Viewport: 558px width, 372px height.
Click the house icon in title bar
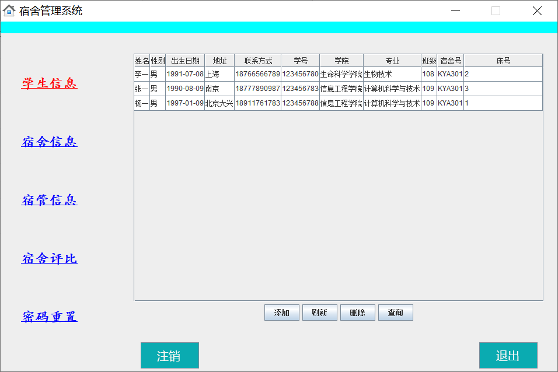pyautogui.click(x=9, y=10)
